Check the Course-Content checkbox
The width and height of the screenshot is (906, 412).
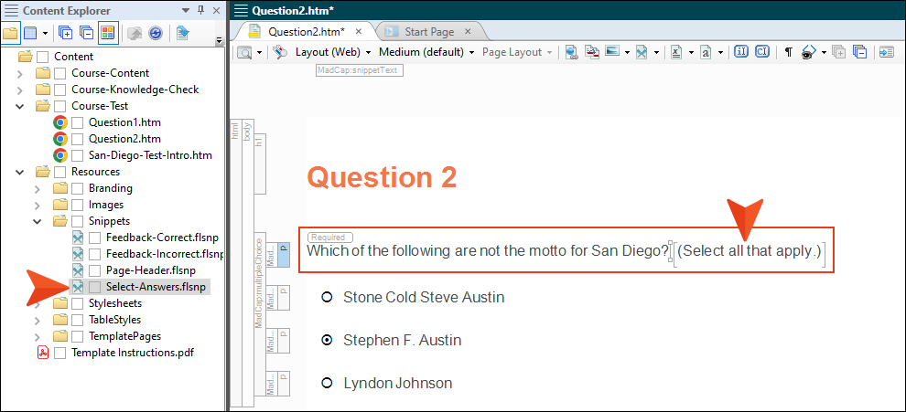(x=59, y=73)
